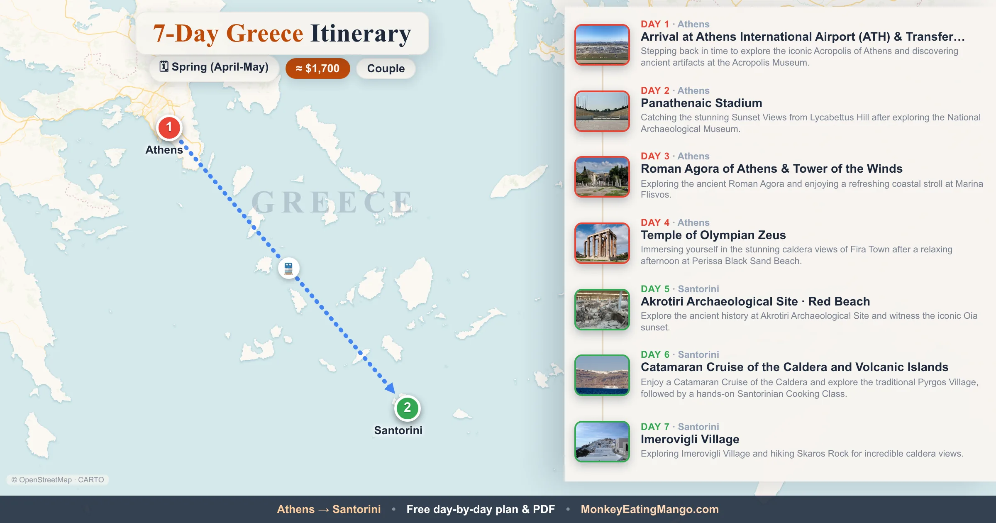Open the Roman Agora thumbnail image
Viewport: 996px width, 523px height.
[x=602, y=177]
